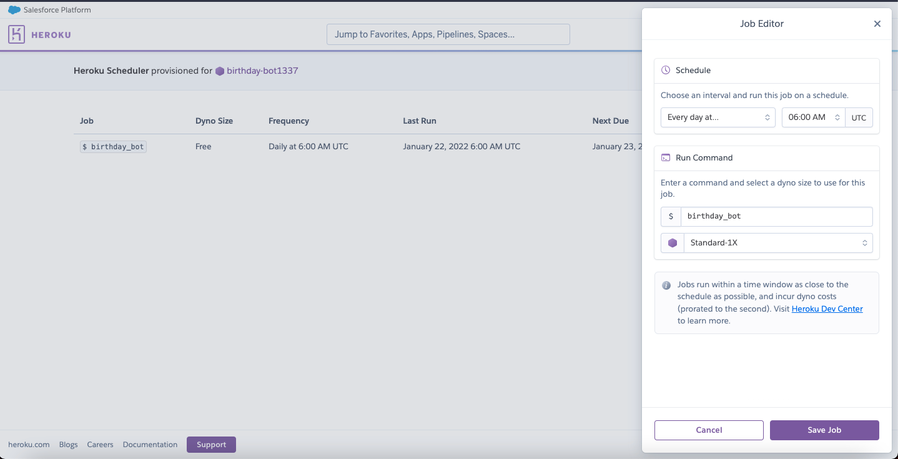The height and width of the screenshot is (459, 898).
Task: Open the Heroku Dev Center link
Action: click(x=827, y=308)
